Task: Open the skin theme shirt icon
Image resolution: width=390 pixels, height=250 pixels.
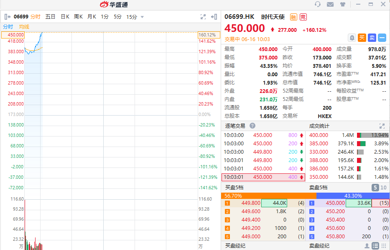Action: pos(343,5)
